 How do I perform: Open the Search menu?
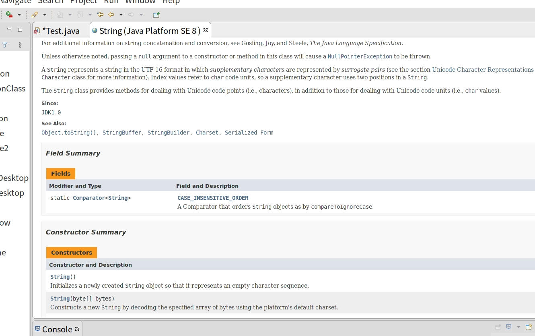tap(51, 2)
